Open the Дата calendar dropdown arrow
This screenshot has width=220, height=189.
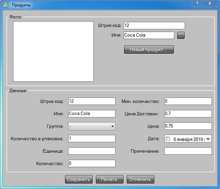tap(208, 139)
